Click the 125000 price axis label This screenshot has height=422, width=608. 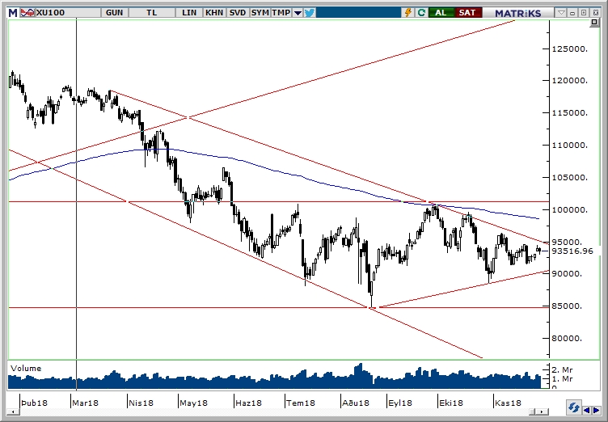[x=570, y=49]
